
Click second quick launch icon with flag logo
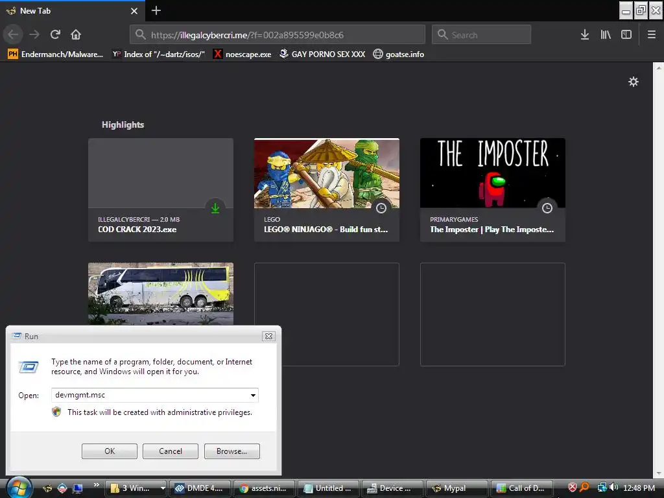[62, 488]
